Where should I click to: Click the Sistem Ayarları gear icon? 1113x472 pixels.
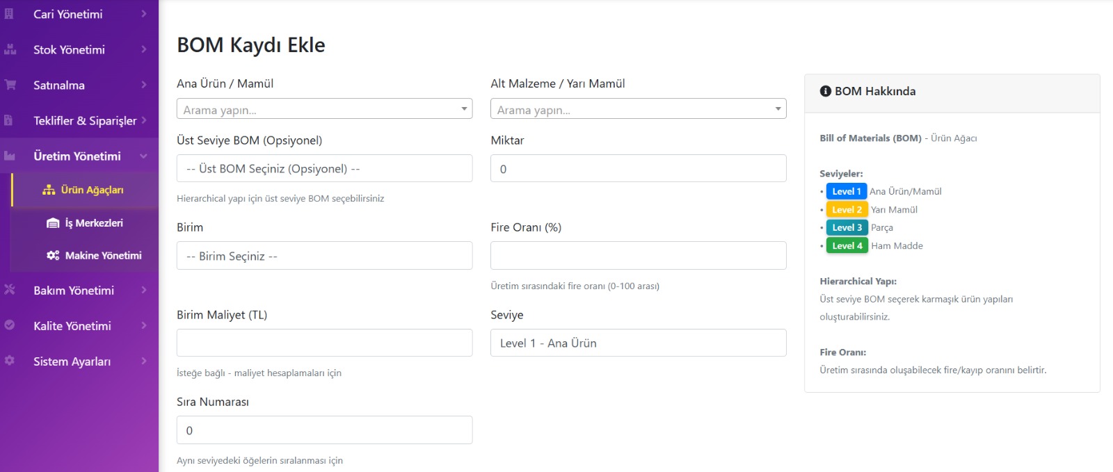tap(10, 361)
